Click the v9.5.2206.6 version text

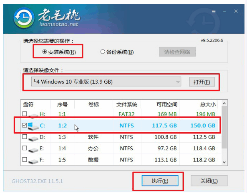pos(212,40)
